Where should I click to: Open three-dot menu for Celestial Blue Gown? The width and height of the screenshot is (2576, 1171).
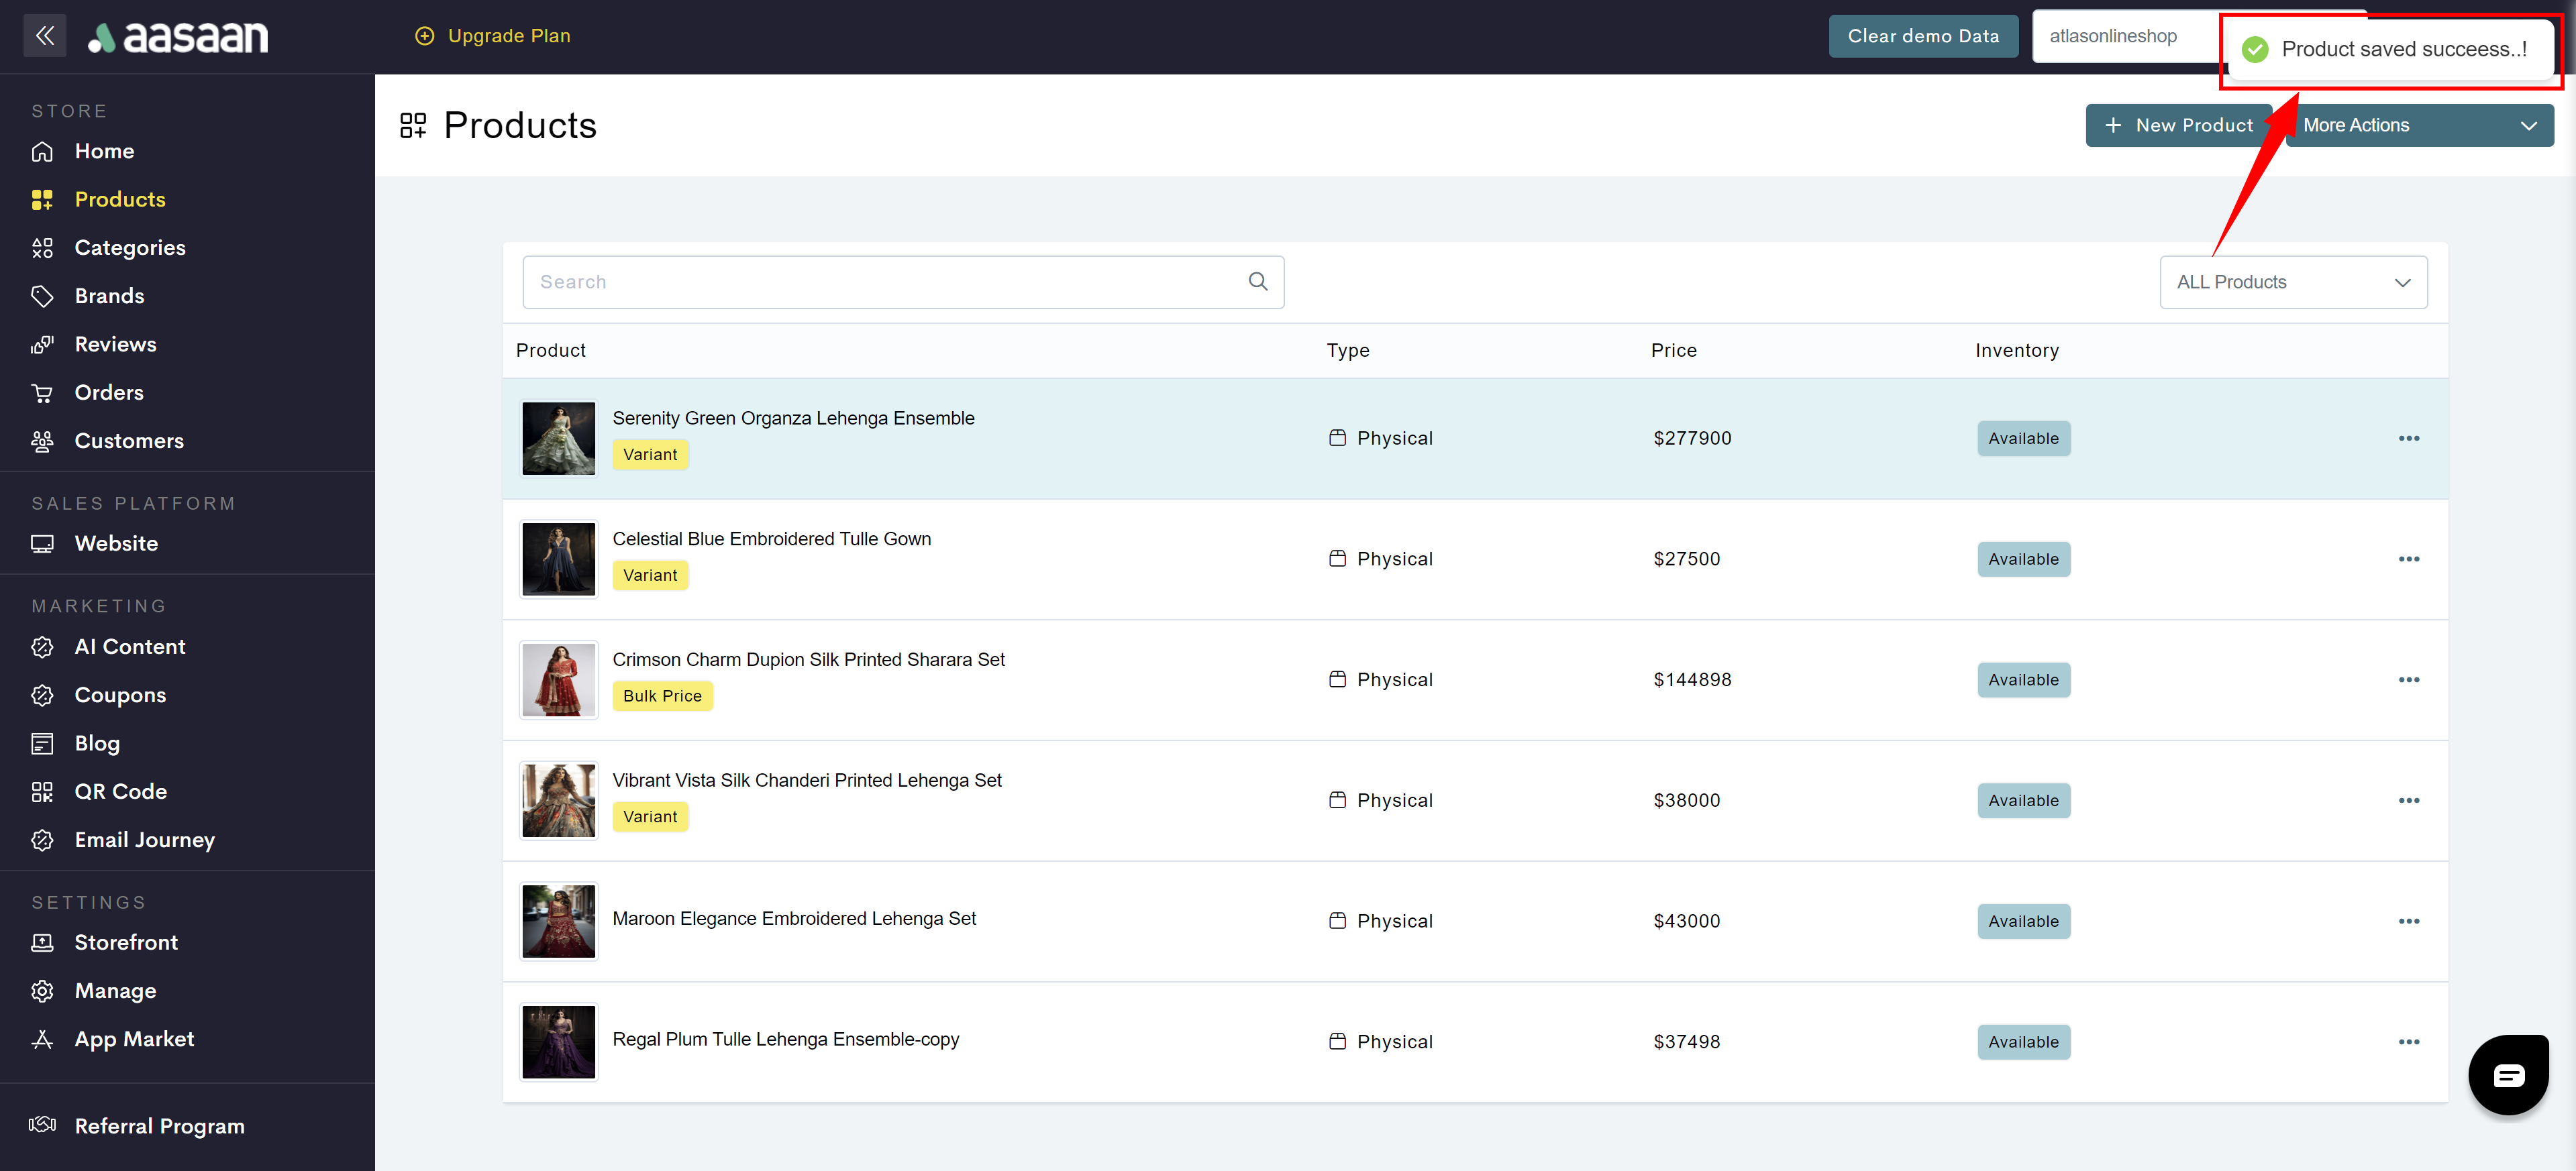pyautogui.click(x=2408, y=559)
